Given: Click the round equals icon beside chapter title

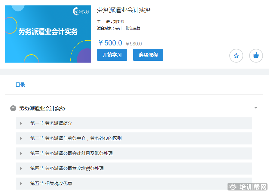Looking at the screenshot, I should (13, 108).
